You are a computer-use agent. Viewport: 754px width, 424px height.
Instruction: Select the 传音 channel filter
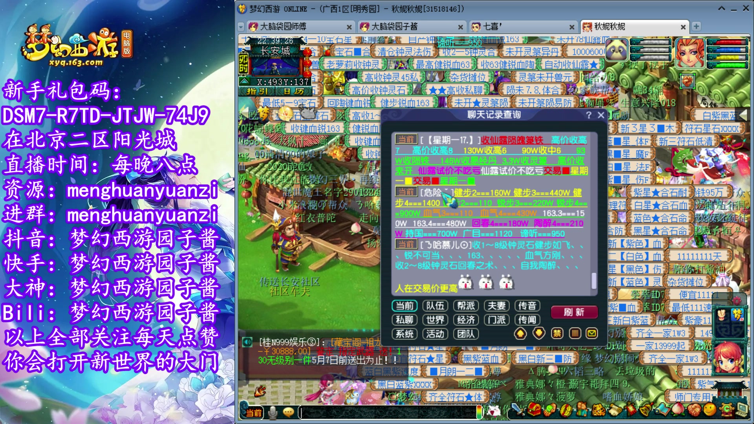[x=527, y=306]
